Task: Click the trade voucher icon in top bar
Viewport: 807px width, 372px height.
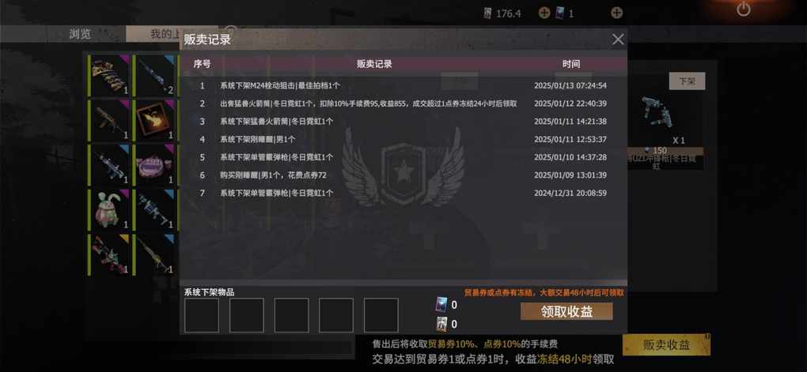Action: click(560, 13)
